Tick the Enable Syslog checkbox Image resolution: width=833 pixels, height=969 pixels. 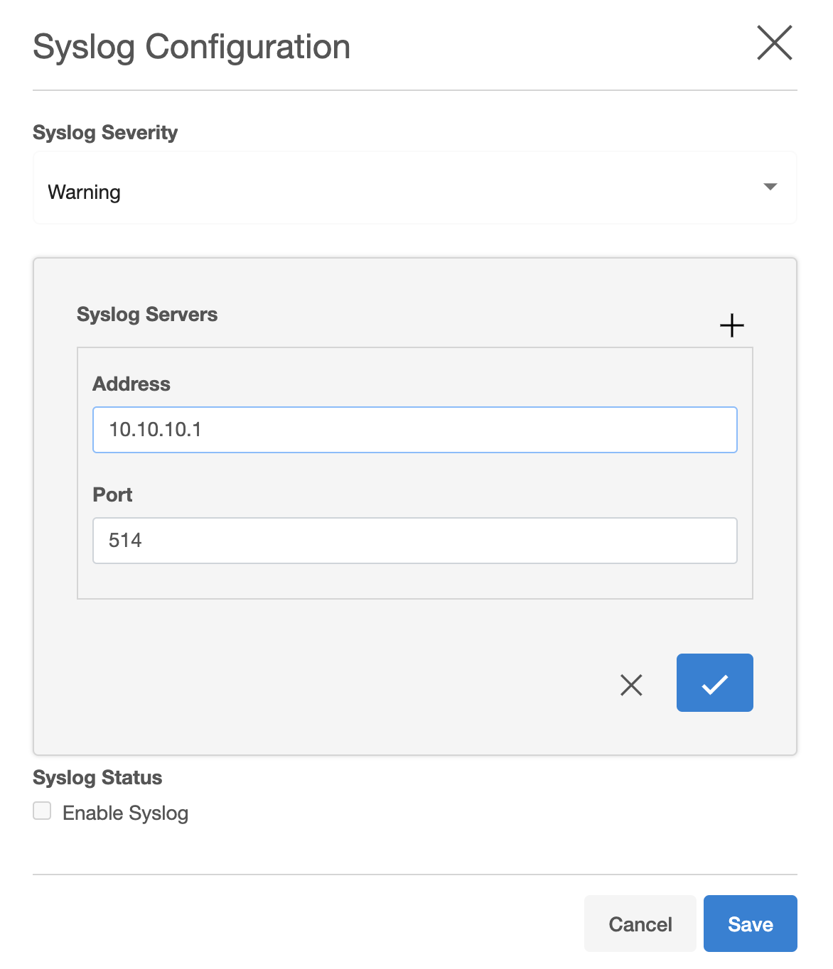[43, 811]
